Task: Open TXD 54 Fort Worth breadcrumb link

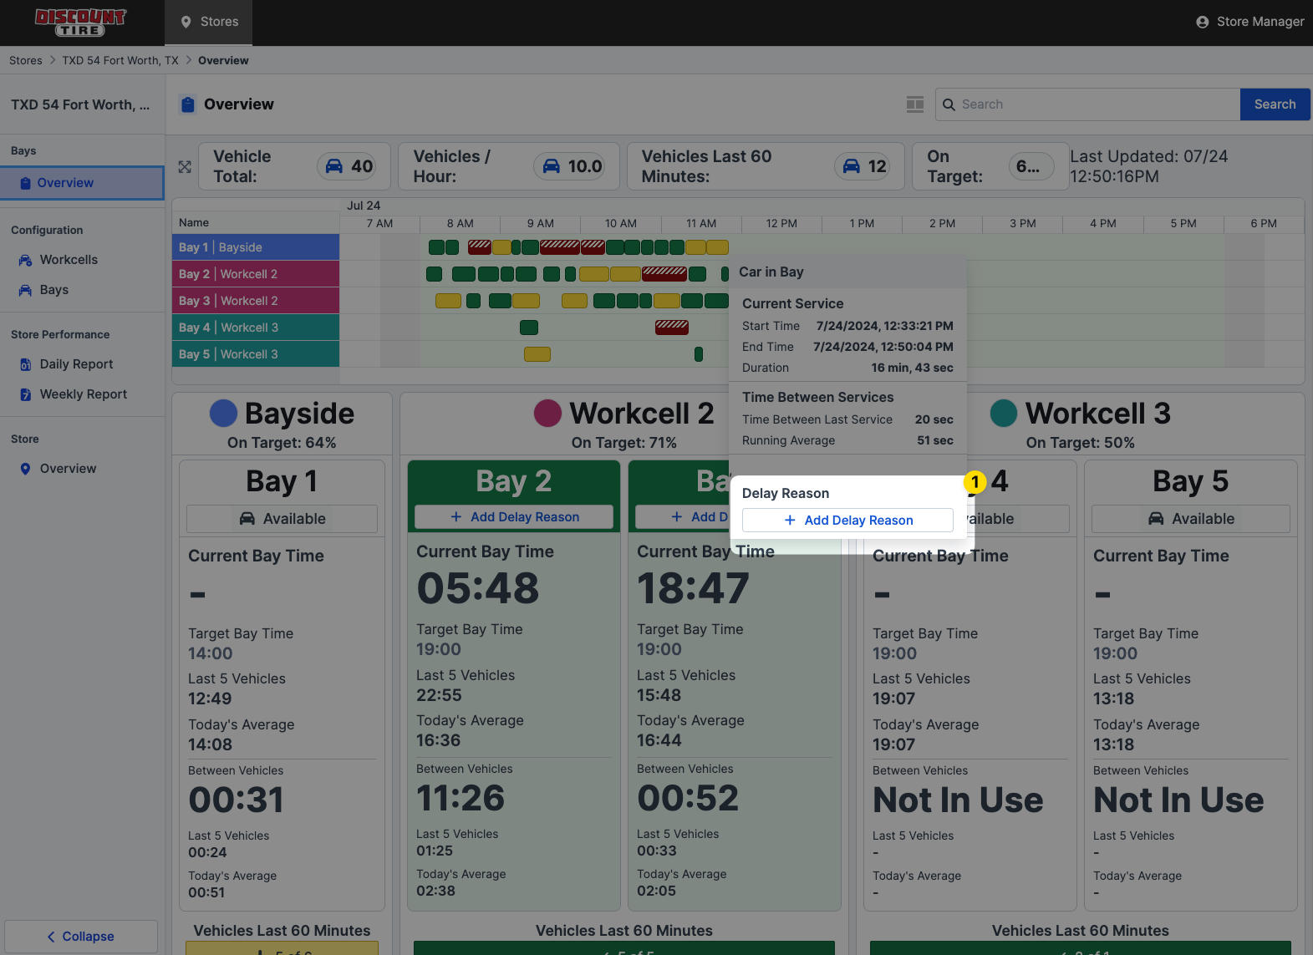Action: 120,61
